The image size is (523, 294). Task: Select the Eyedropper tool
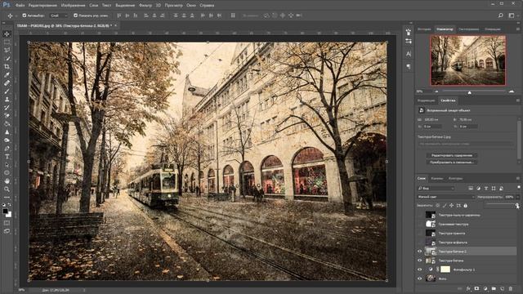click(7, 74)
